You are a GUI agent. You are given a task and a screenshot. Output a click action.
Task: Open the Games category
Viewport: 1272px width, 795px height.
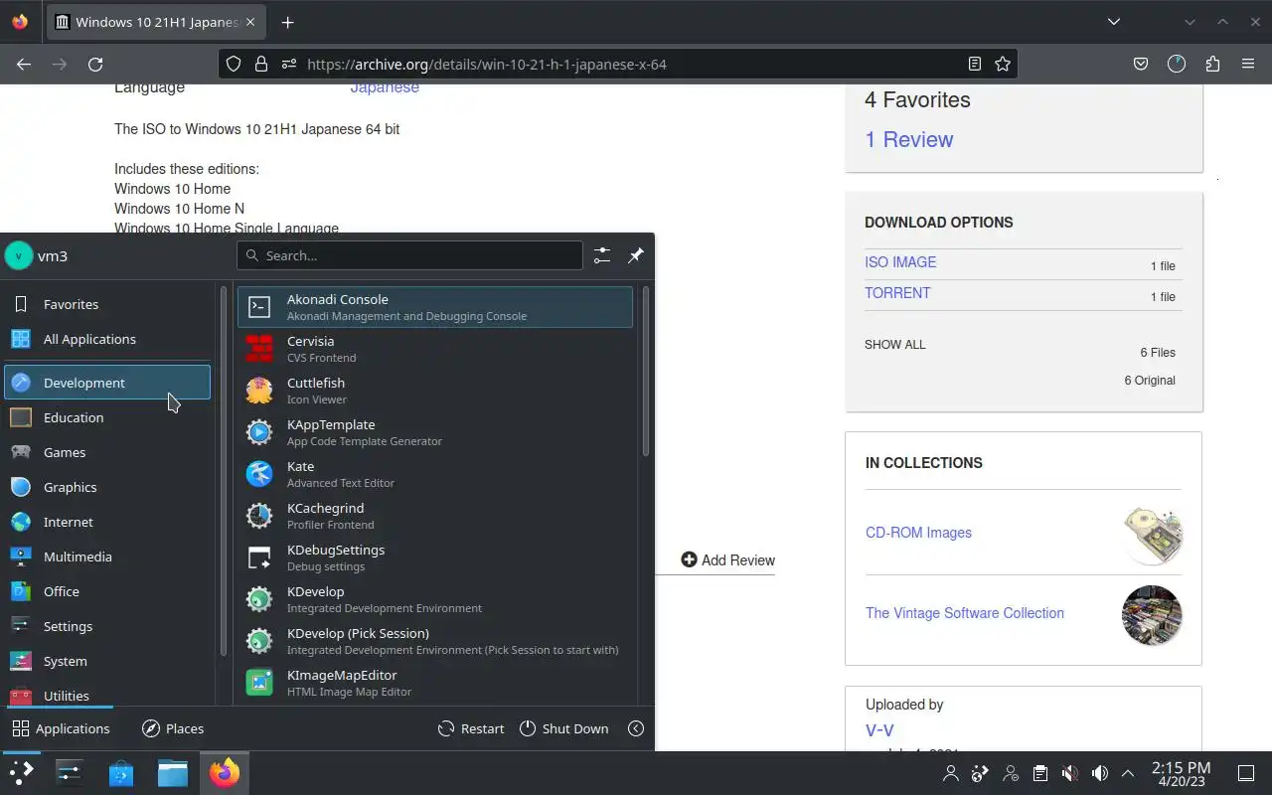pos(107,452)
